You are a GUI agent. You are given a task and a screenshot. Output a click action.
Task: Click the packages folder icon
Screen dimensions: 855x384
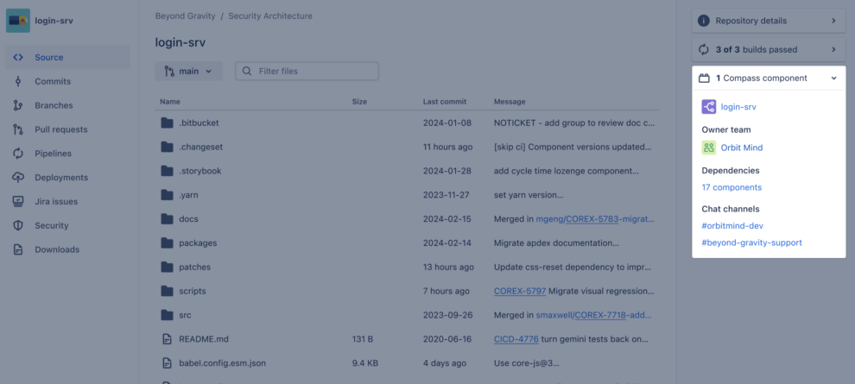167,243
